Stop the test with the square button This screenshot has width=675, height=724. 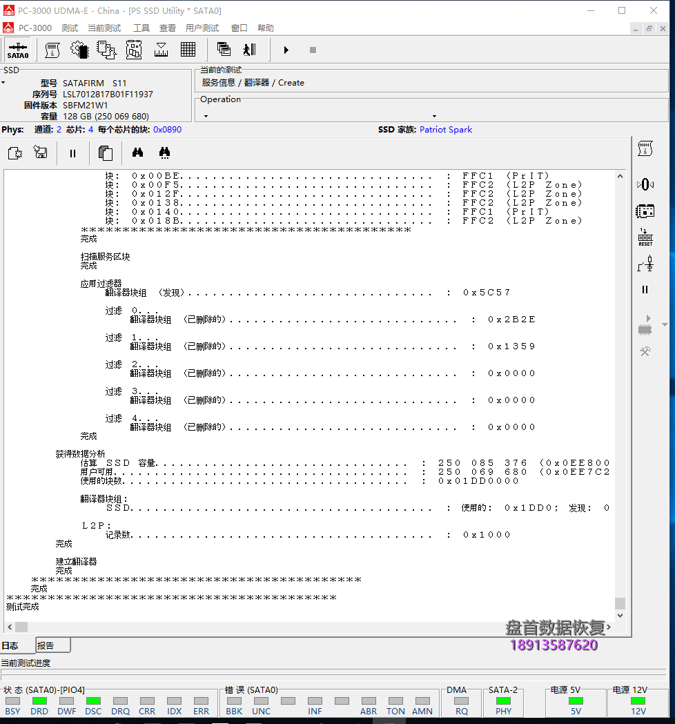point(313,50)
